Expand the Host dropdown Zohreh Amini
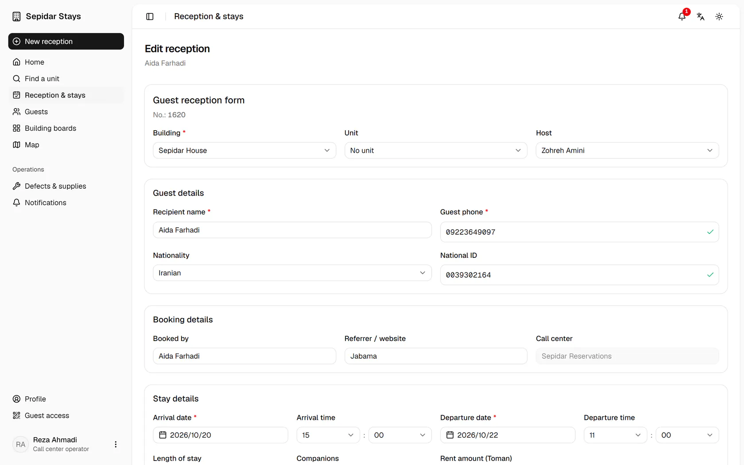744x465 pixels. point(627,151)
